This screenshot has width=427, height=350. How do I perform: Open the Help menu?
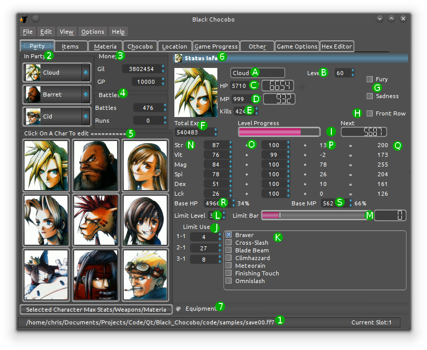click(118, 32)
